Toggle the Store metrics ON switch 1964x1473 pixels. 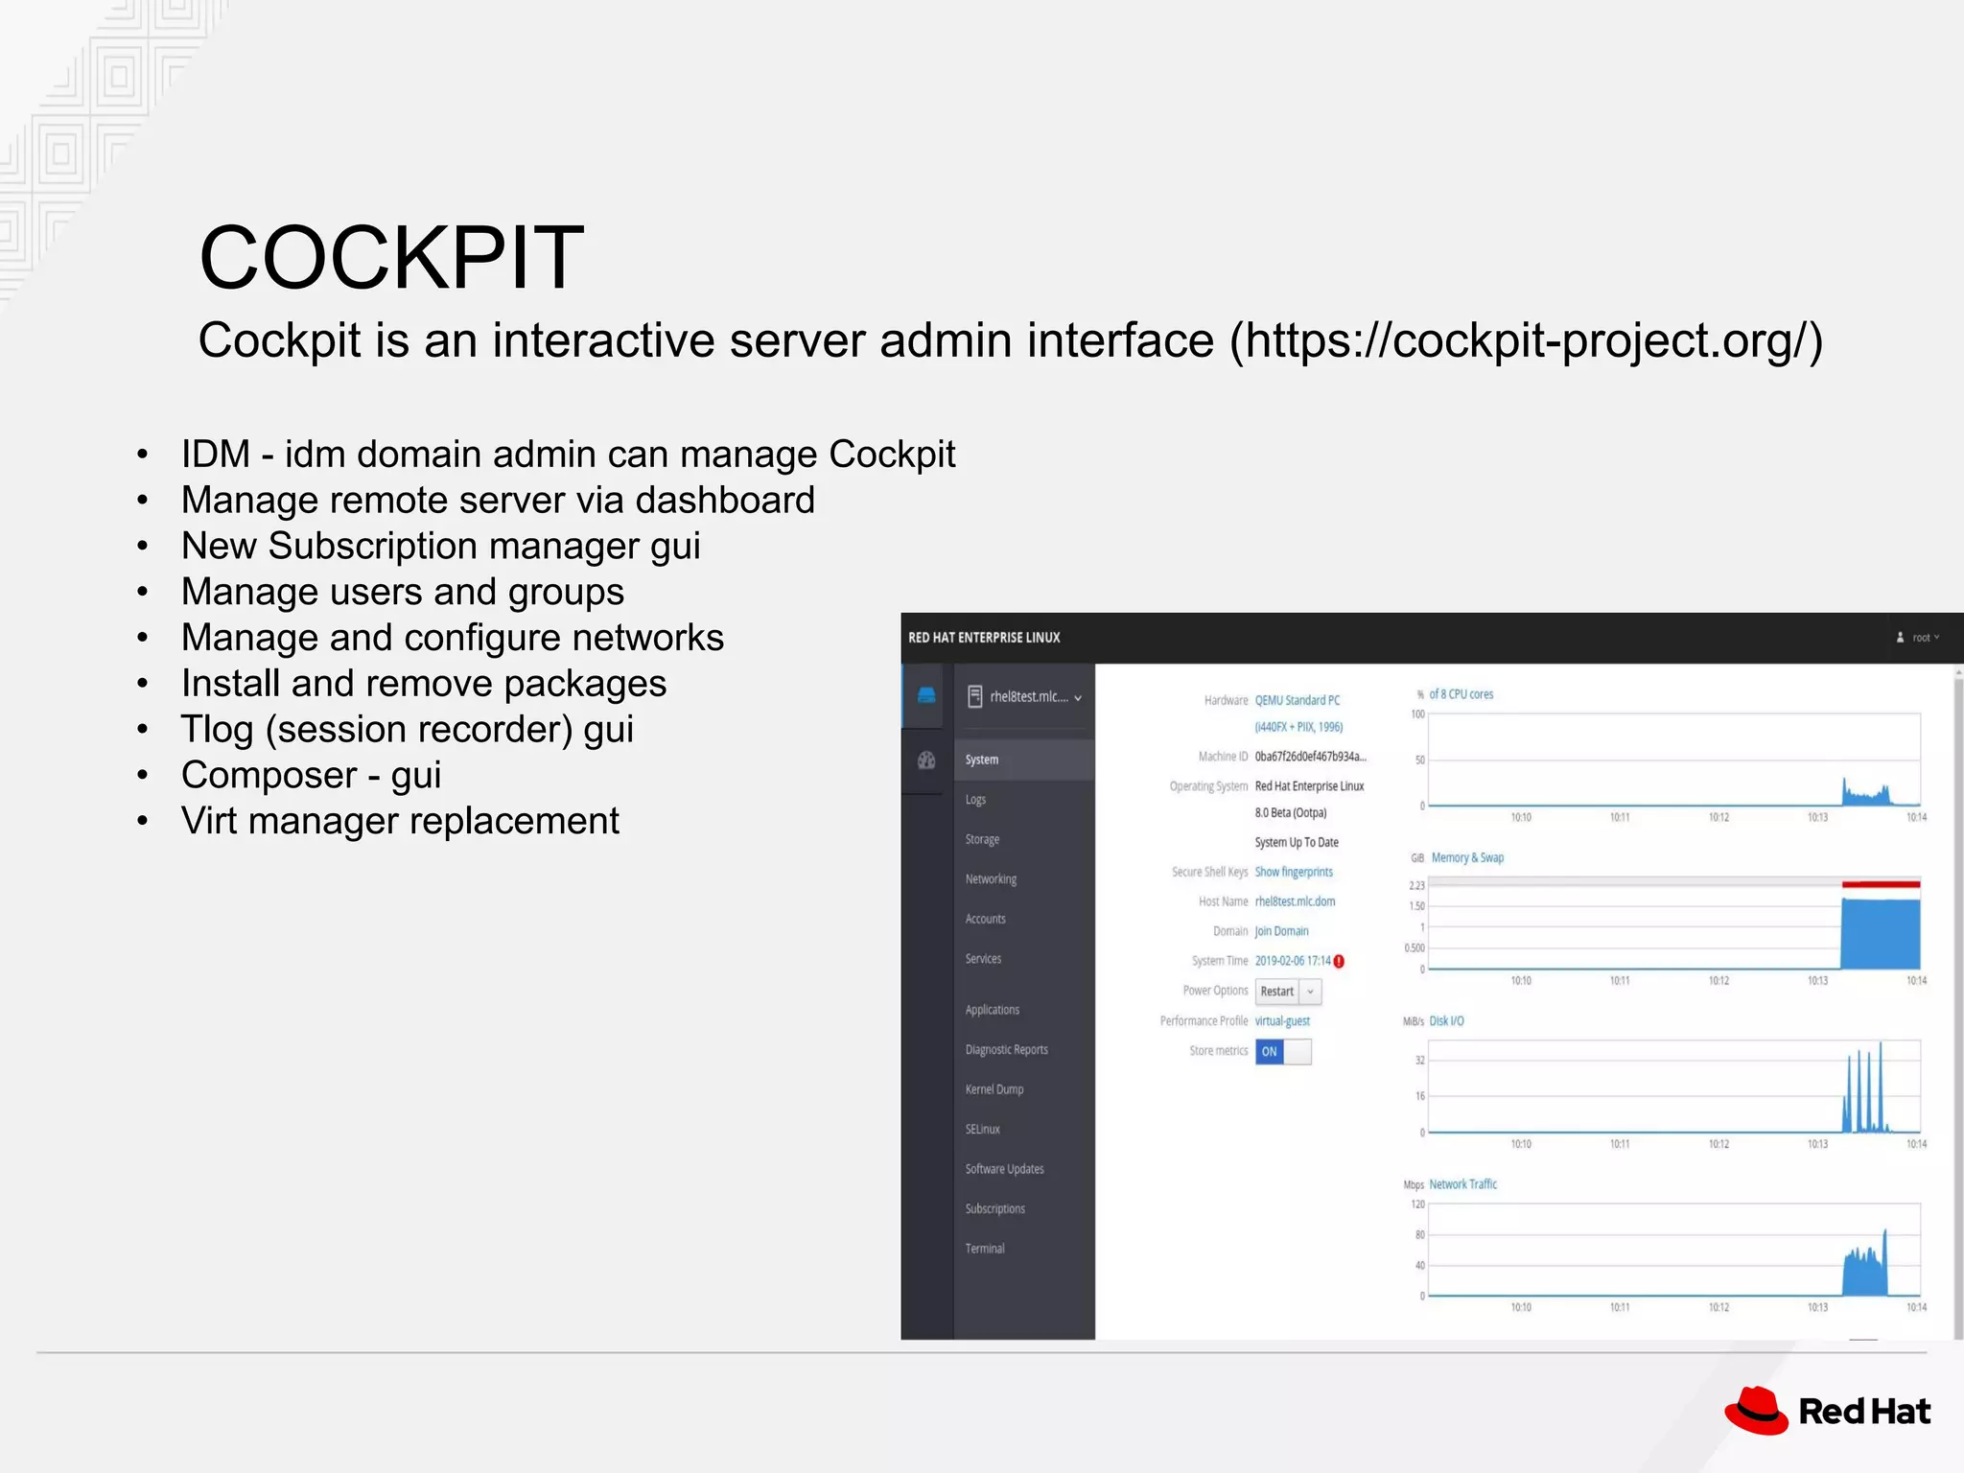click(1283, 1051)
